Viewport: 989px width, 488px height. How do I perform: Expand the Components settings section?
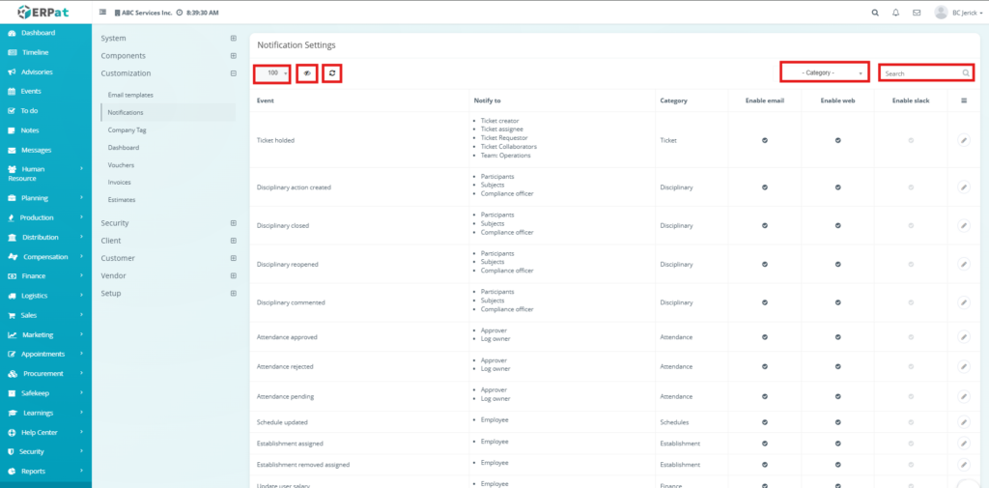[x=234, y=55]
